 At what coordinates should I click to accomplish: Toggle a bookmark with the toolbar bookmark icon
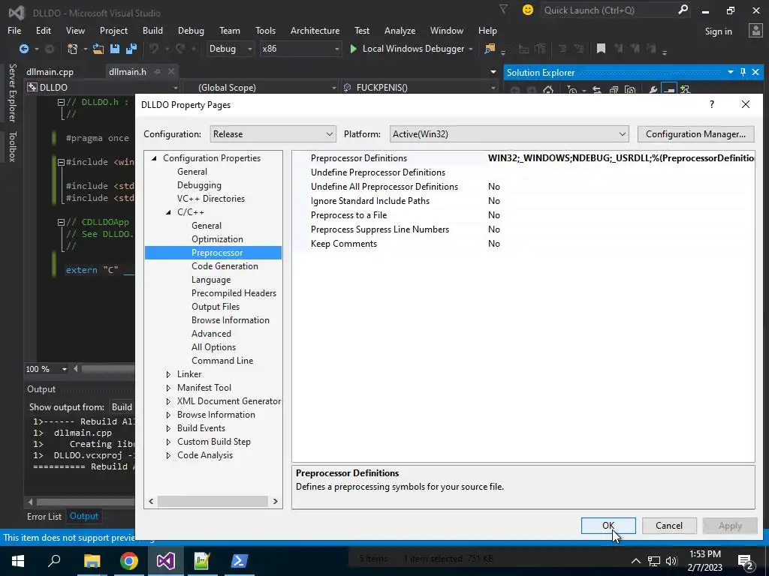[601, 49]
